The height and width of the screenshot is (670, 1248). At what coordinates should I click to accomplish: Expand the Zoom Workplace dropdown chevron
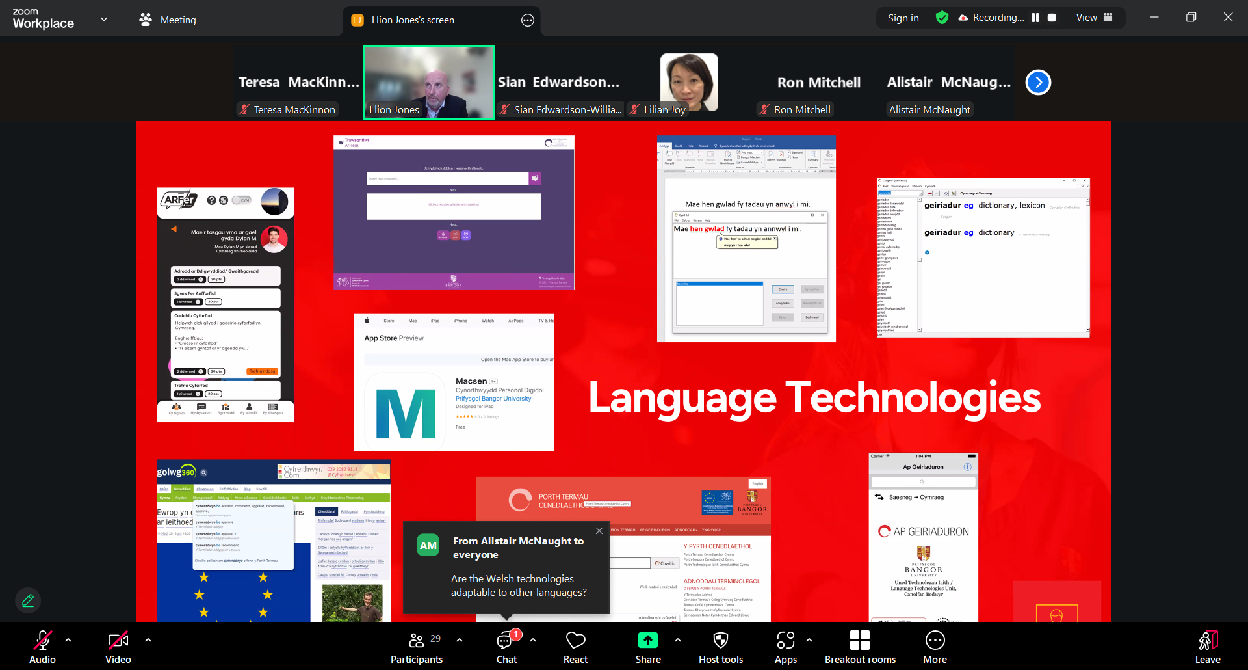(x=104, y=20)
